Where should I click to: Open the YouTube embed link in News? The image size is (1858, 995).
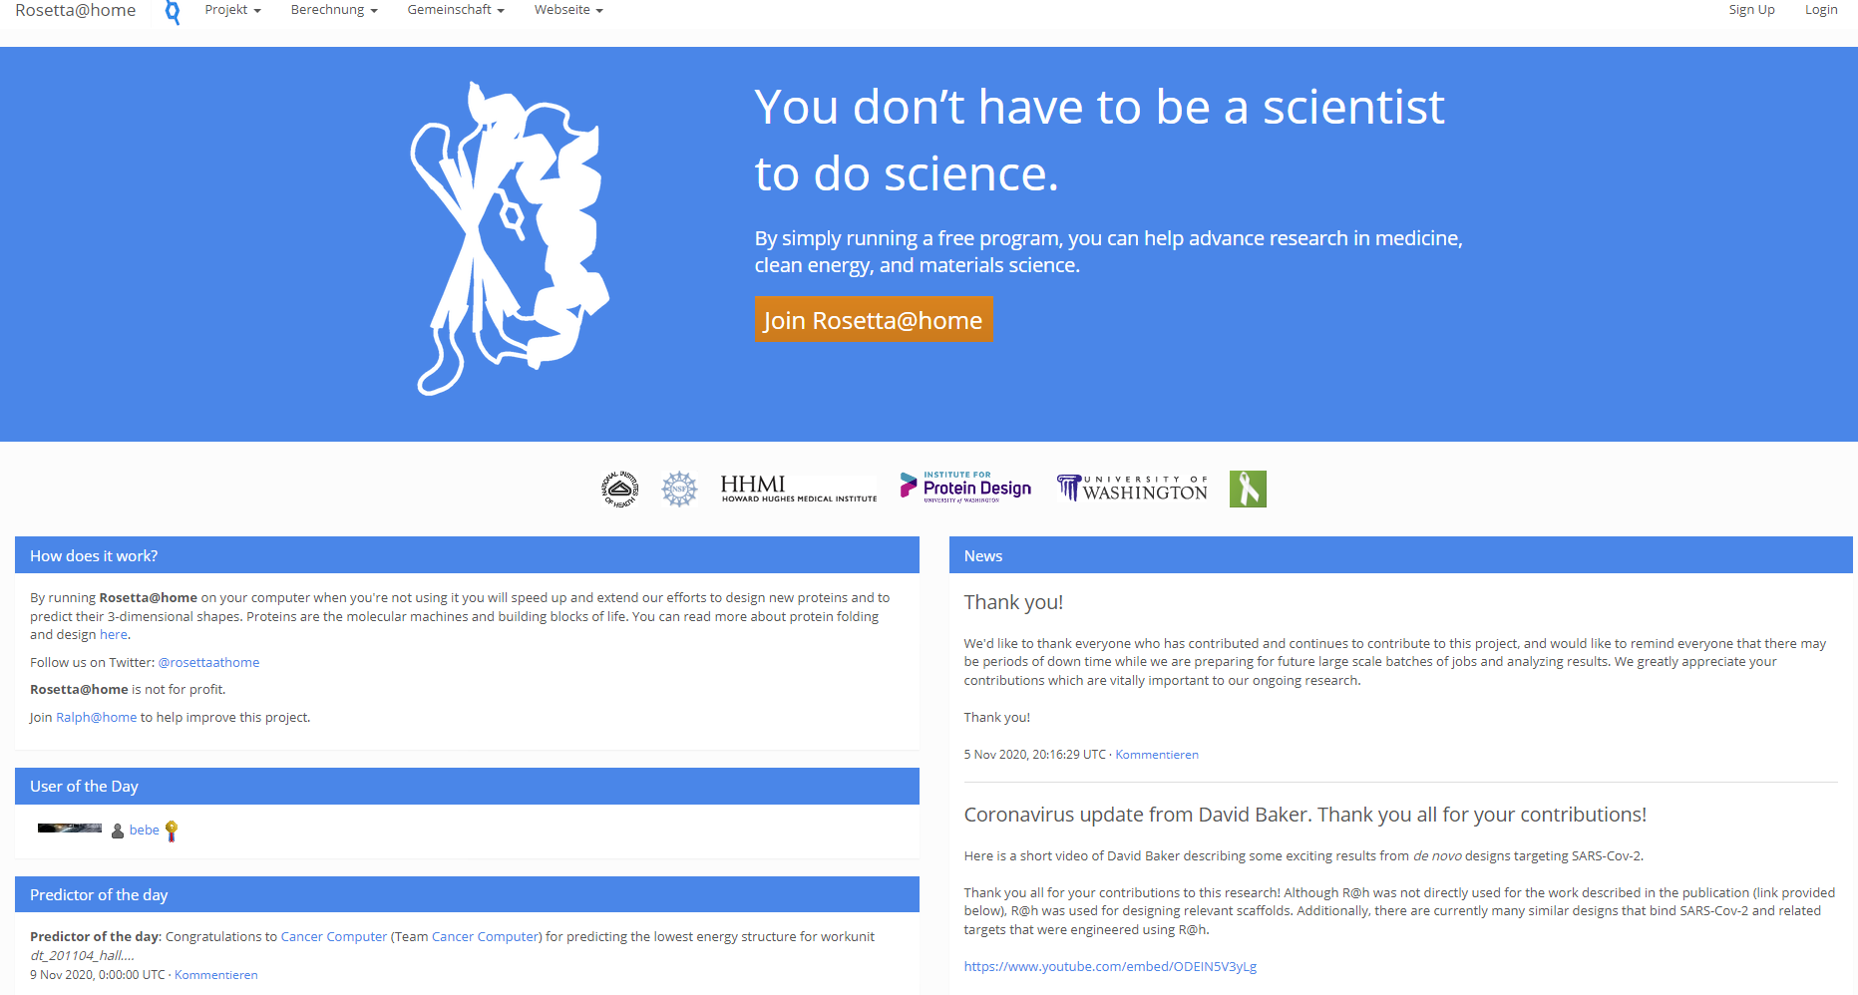[1110, 966]
